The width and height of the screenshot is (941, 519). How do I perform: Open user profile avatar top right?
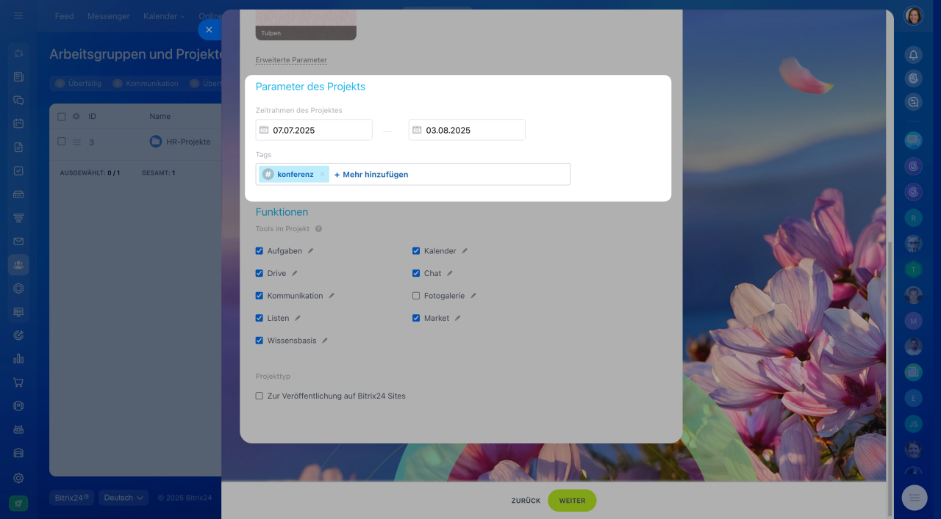click(914, 15)
